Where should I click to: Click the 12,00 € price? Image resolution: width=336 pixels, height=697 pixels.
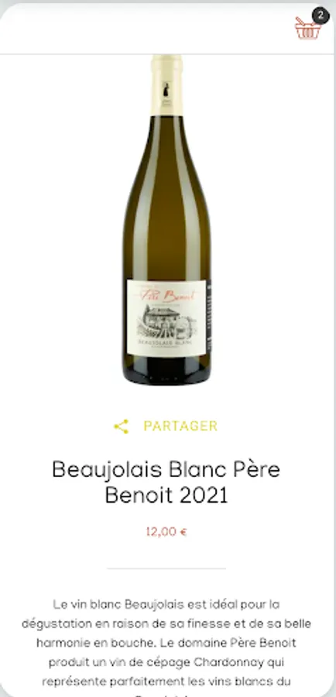[166, 531]
